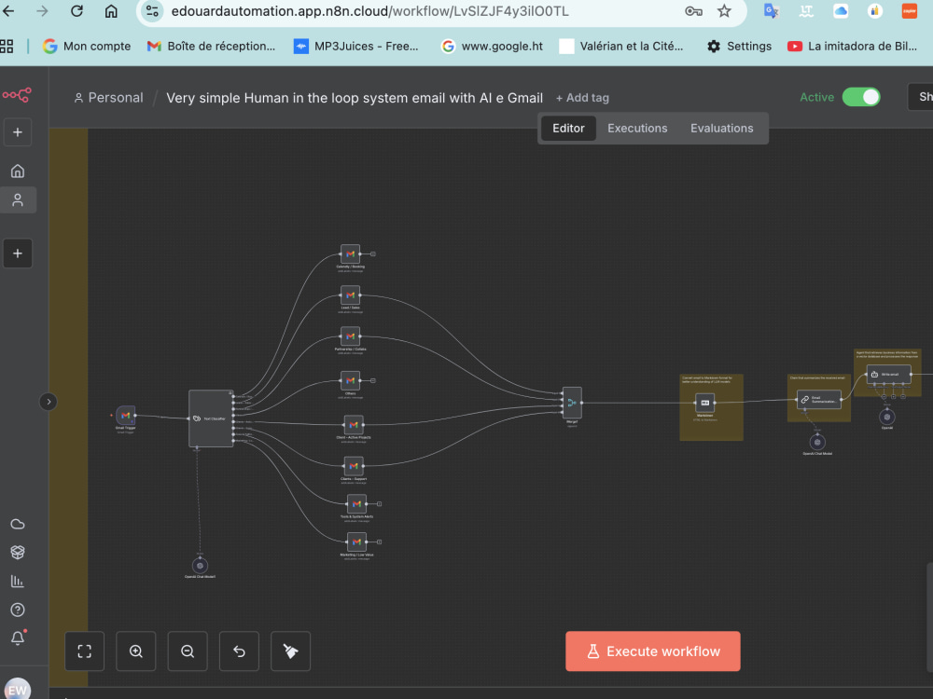
Task: Click the fit-to-view zoom button
Action: (85, 651)
